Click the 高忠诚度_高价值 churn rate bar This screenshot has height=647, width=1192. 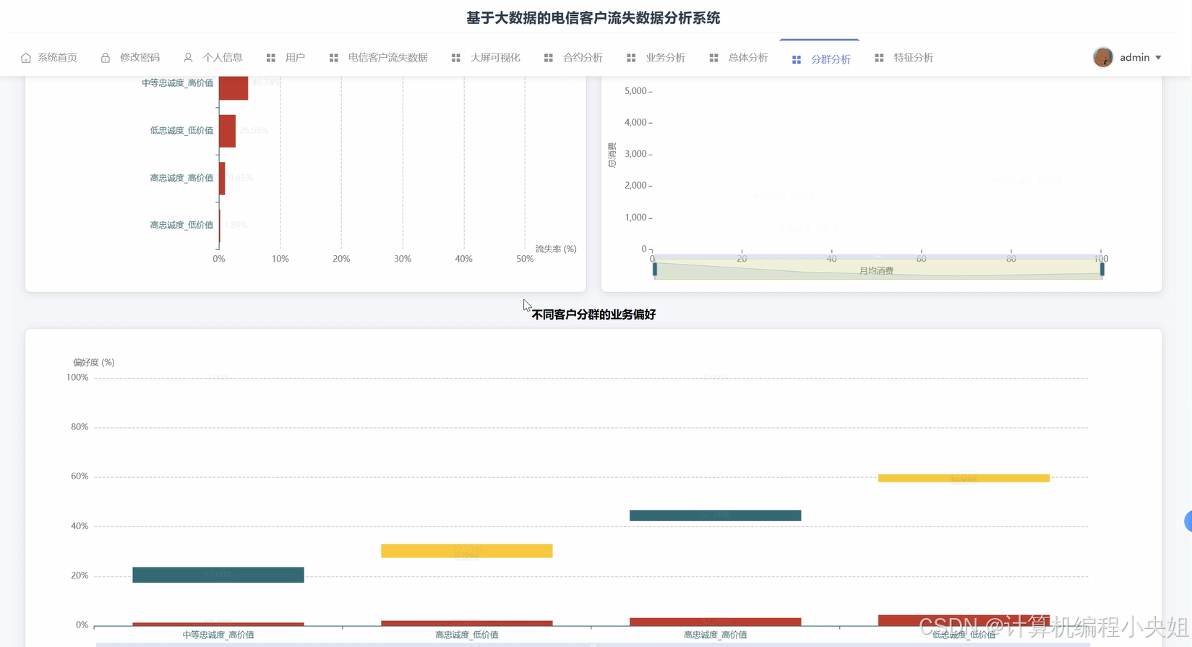[x=222, y=179]
